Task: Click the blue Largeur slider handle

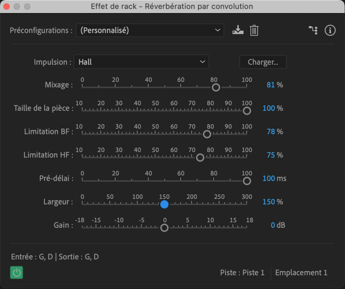Action: coord(164,204)
